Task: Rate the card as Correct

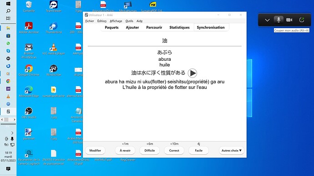Action: click(x=174, y=151)
